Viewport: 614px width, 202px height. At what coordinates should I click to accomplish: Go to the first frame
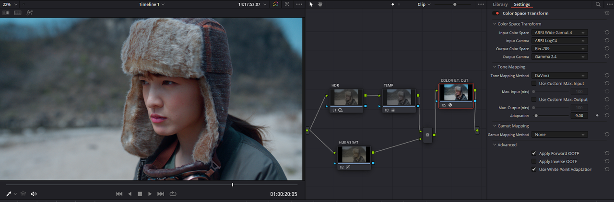click(x=119, y=194)
